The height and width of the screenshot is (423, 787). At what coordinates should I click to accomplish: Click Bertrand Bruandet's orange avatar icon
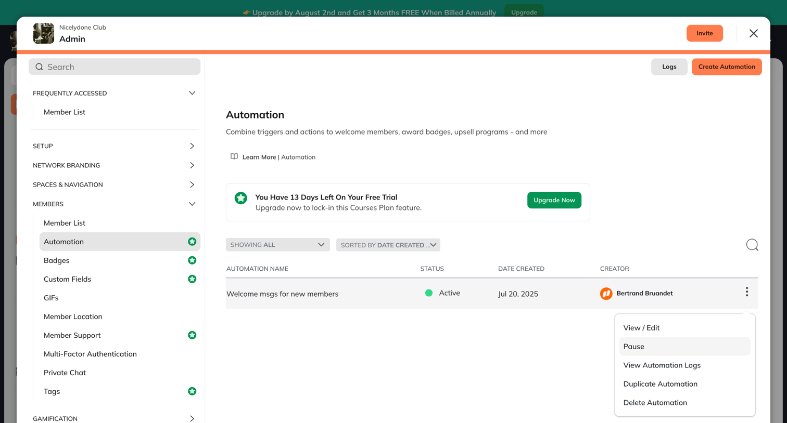point(606,294)
